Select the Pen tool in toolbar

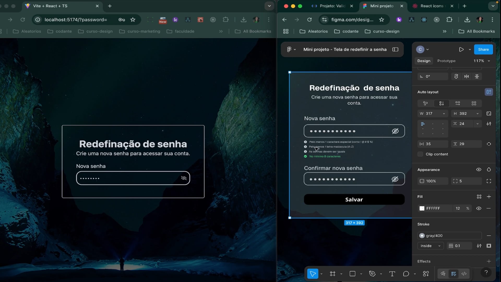click(372, 274)
